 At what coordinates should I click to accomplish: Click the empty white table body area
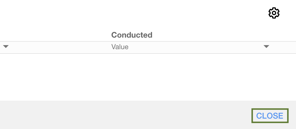[145, 77]
